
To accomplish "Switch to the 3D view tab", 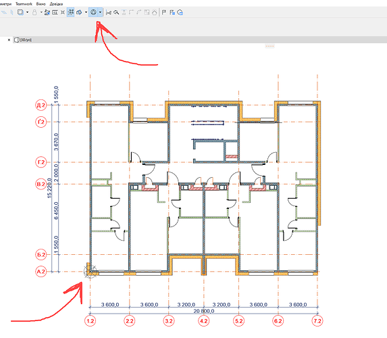I will [x=23, y=40].
